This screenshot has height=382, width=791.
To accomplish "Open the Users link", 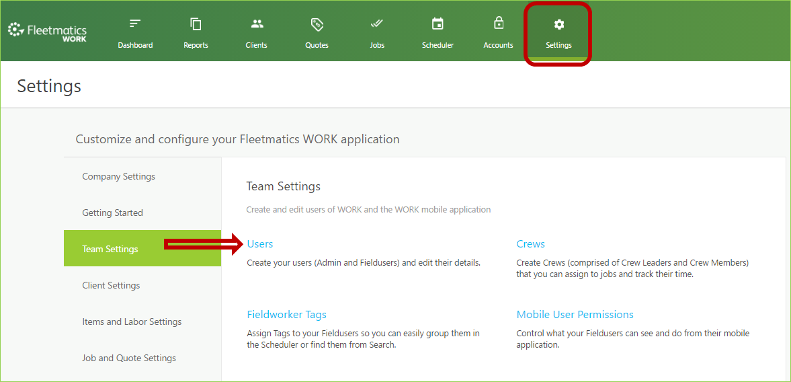I will 260,244.
